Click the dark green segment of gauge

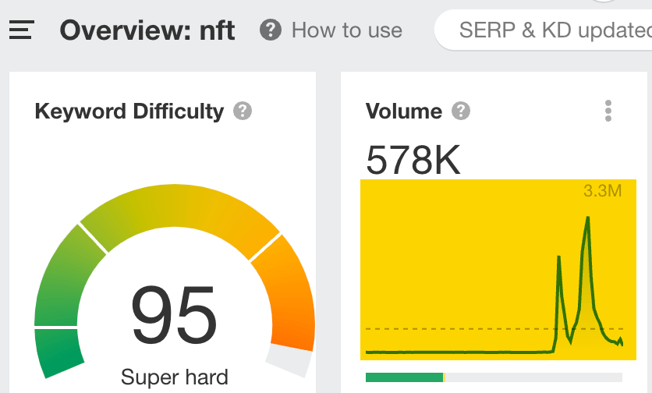pyautogui.click(x=58, y=352)
